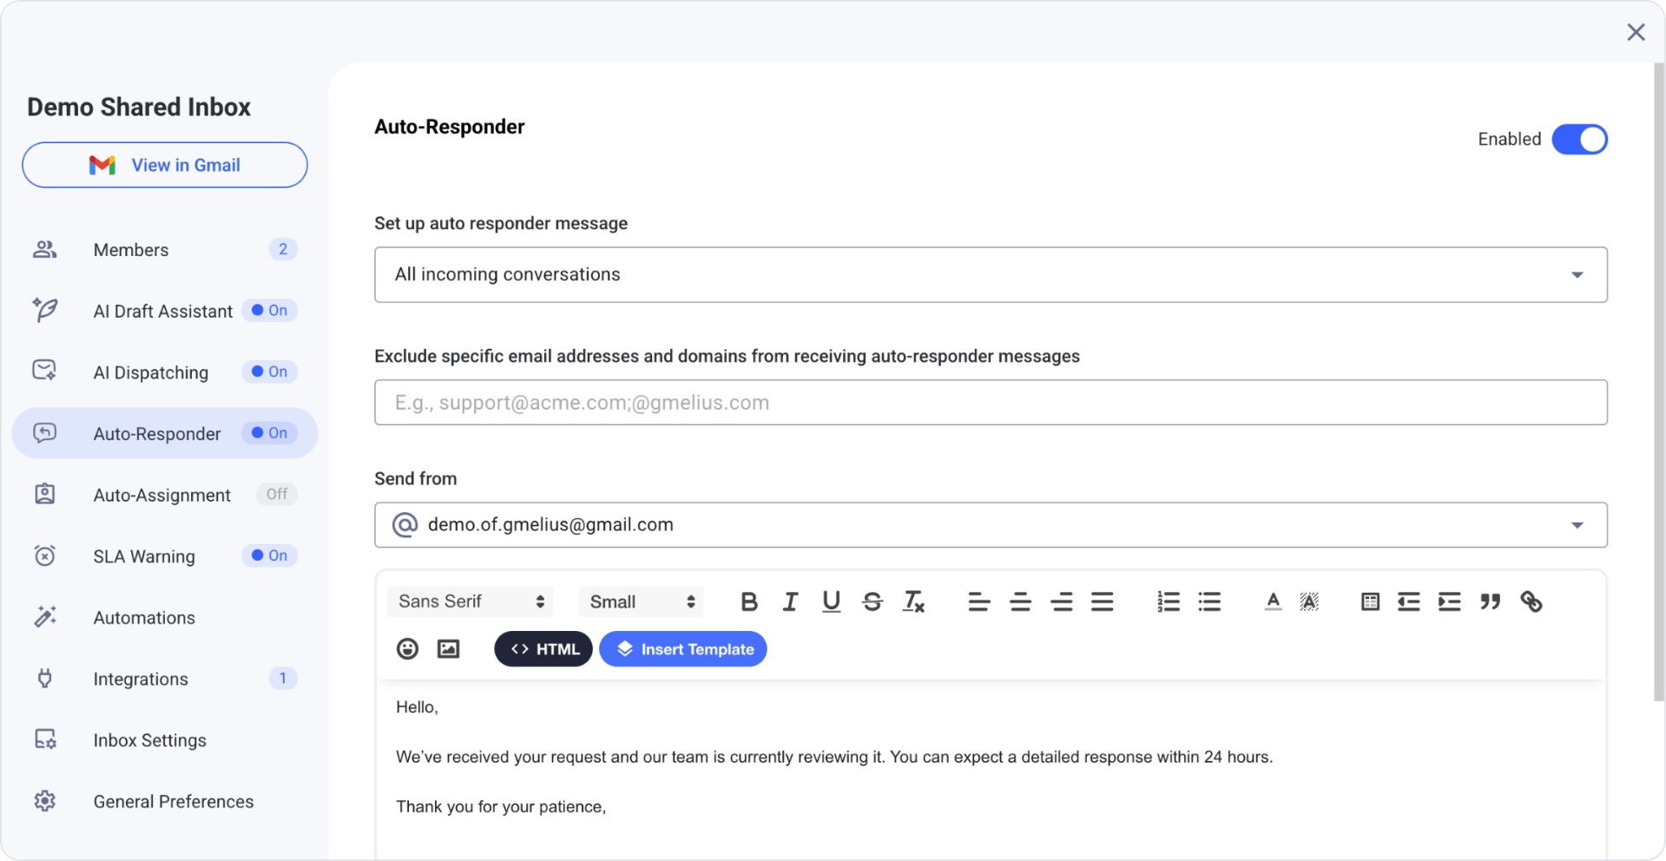
Task: Open the Integrations section
Action: [165, 679]
